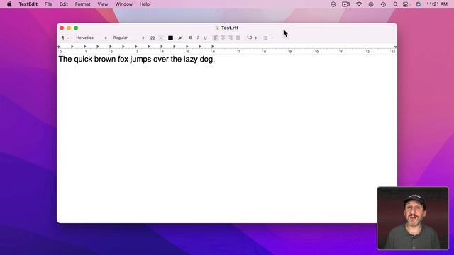Open the Edit menu
The image size is (454, 255).
tap(63, 4)
